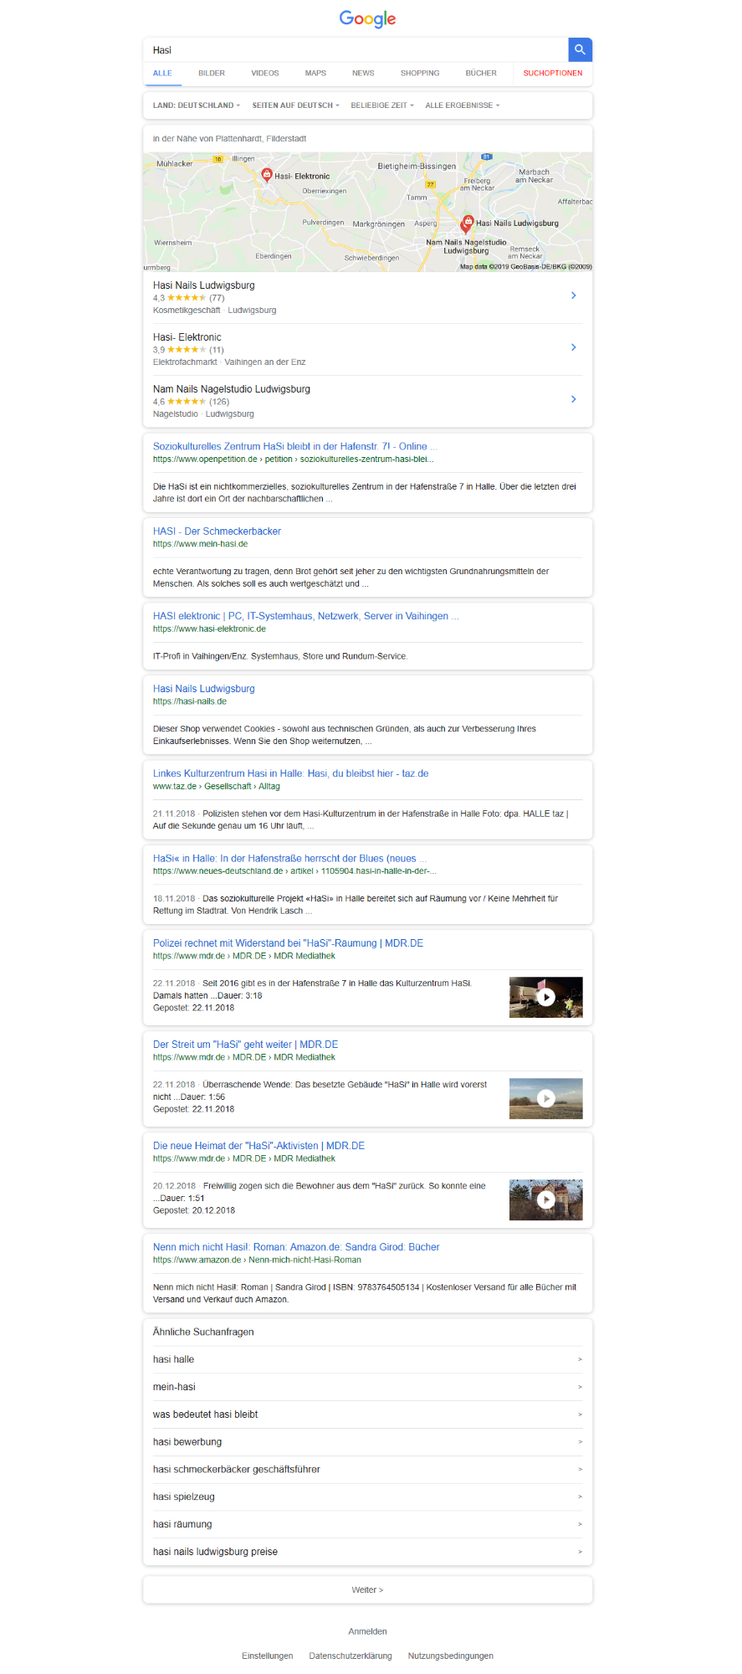The image size is (742, 1674).
Task: Open 'Polizei rechnet mit Widerstand' MDR link
Action: click(x=288, y=943)
